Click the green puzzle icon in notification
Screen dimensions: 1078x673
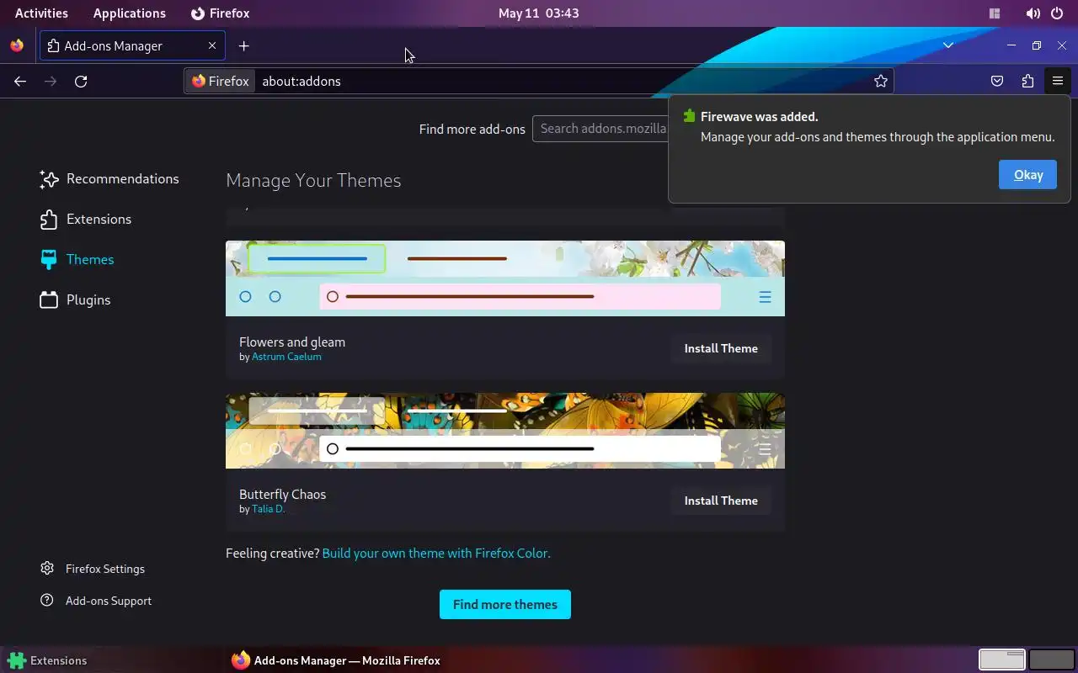690,116
